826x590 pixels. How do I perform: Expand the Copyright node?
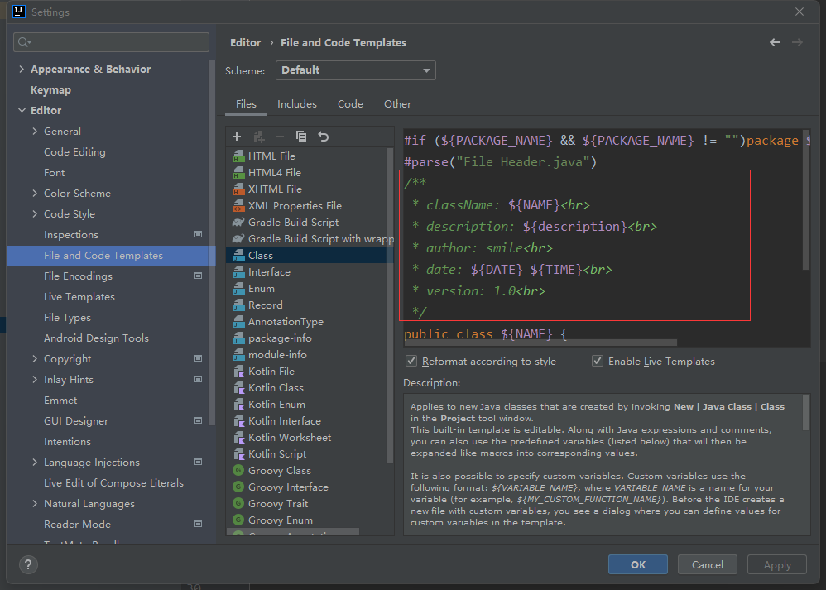tap(35, 359)
